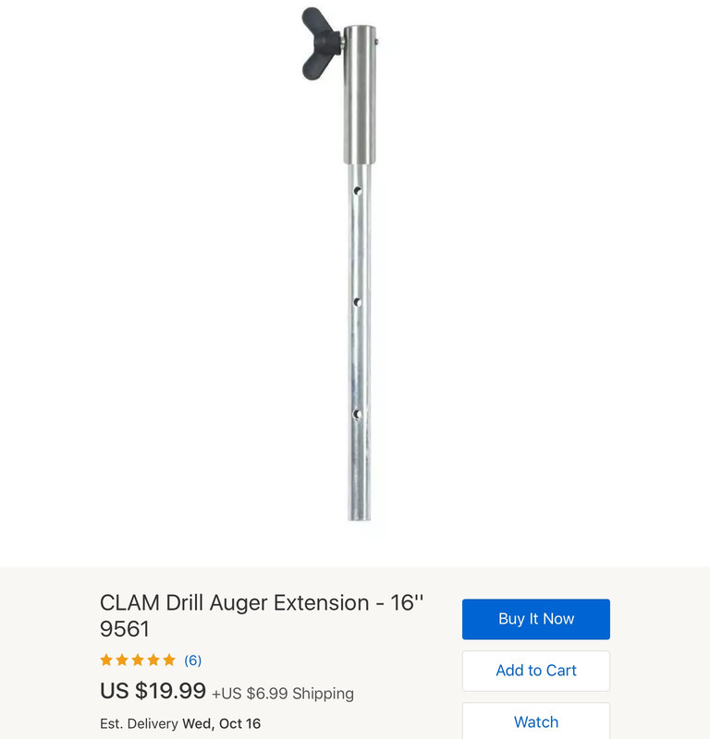The image size is (710, 739).
Task: Click the first orange rating star
Action: (106, 660)
